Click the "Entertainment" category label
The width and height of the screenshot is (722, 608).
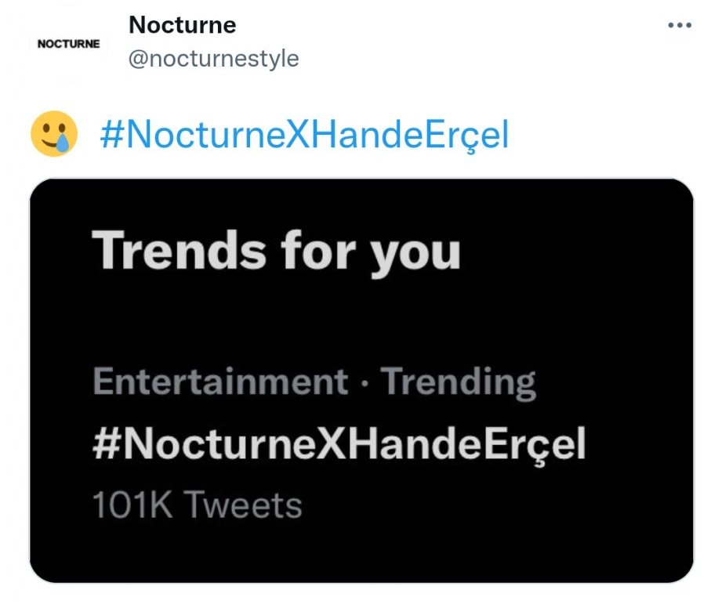(x=220, y=382)
